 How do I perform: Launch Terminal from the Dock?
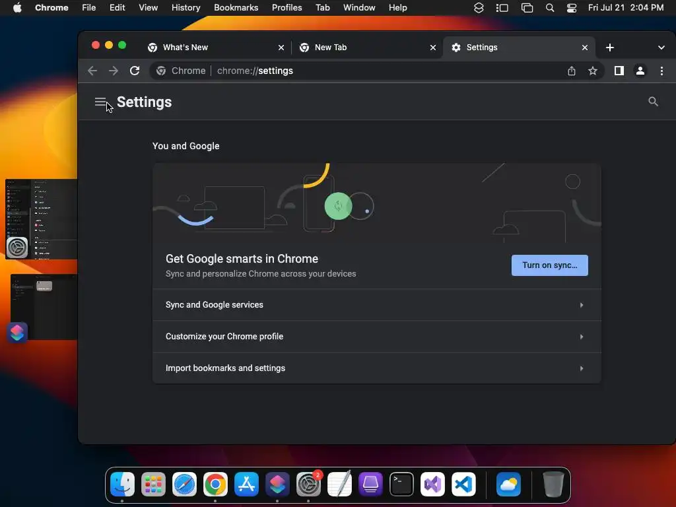tap(401, 484)
